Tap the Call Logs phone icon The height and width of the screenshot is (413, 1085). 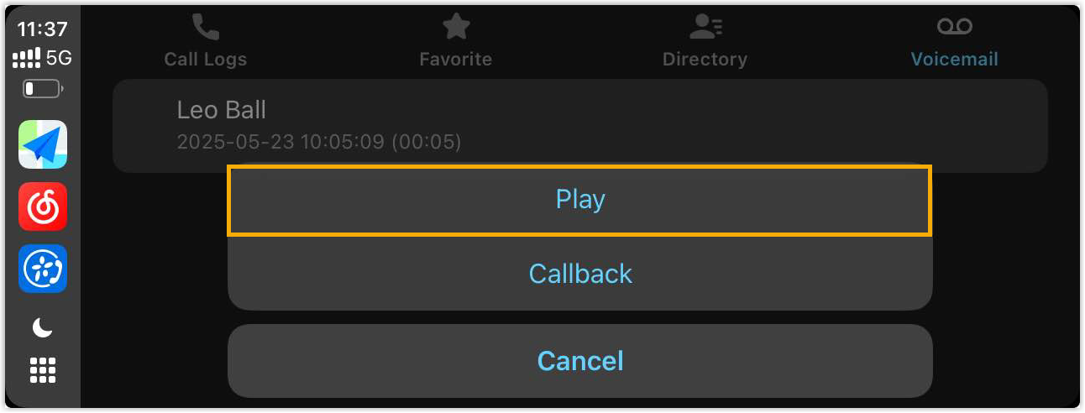[205, 27]
